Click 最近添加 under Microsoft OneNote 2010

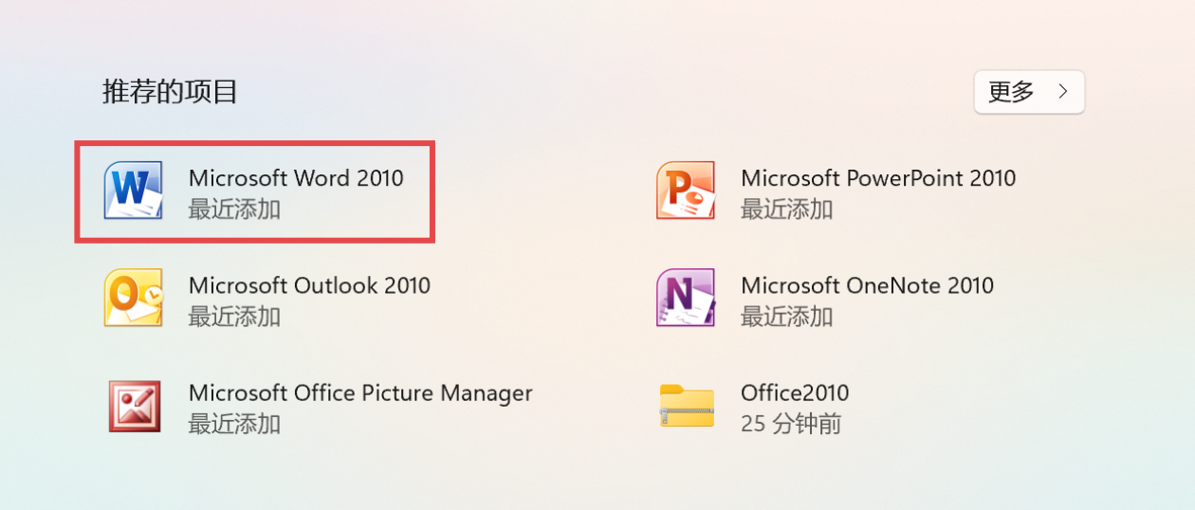786,317
